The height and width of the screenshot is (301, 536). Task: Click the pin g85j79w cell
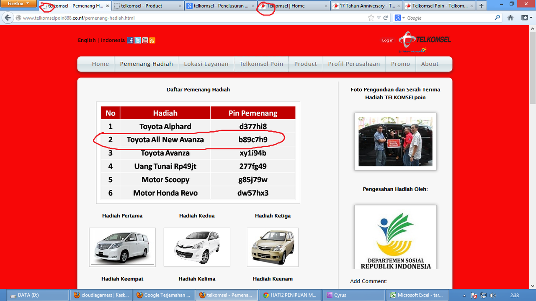253,180
